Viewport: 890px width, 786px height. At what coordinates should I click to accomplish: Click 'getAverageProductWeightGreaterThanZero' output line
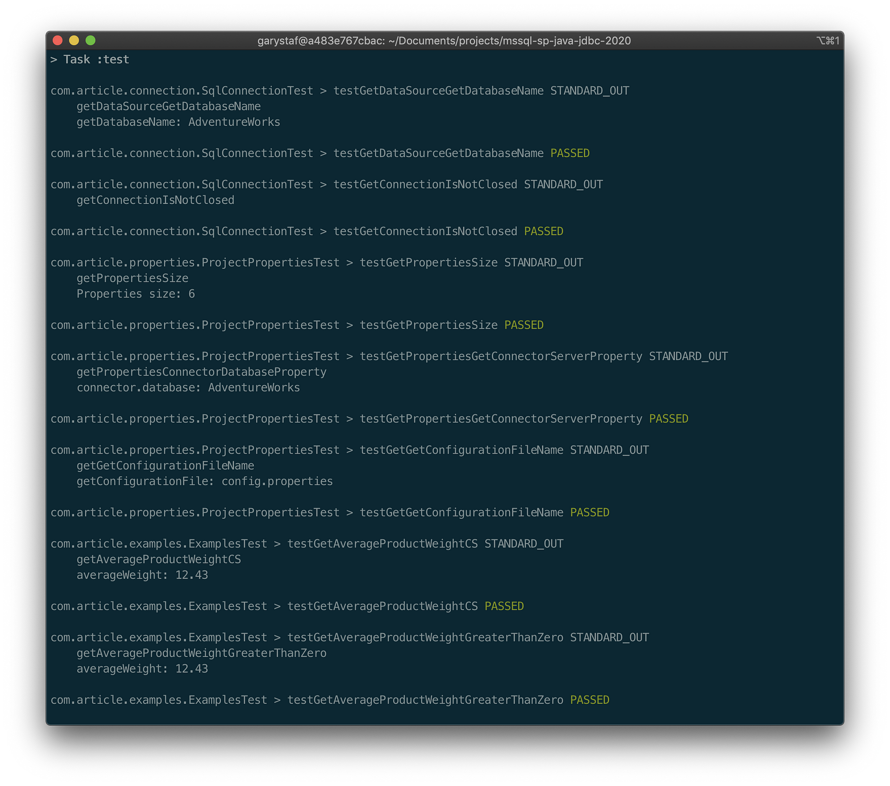point(201,653)
